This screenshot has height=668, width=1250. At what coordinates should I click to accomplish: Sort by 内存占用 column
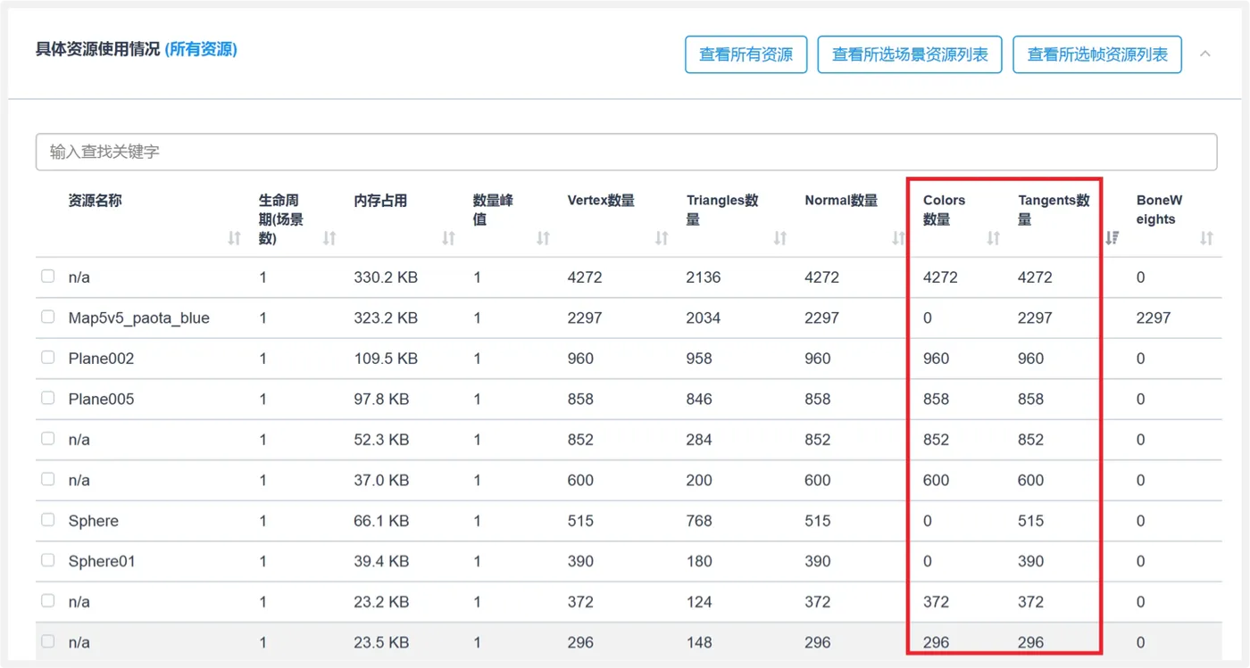pos(448,238)
